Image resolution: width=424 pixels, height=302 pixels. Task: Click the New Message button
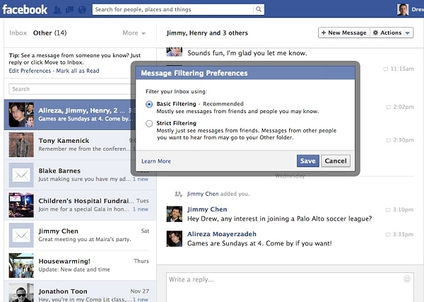(344, 33)
